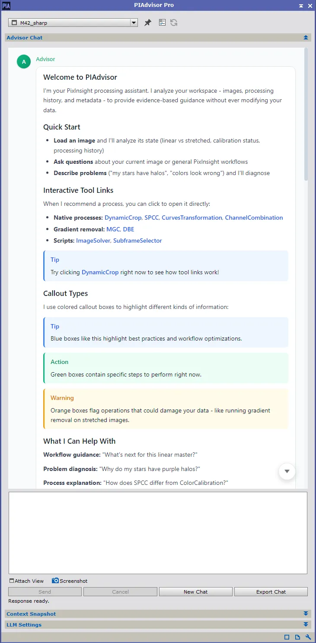Screen dimensions: 316x643
Task: Click the Context Snapshot section title
Action: [31, 614]
